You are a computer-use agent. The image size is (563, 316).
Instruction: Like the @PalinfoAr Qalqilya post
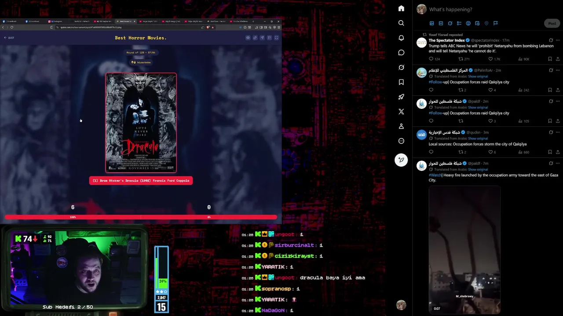(x=491, y=90)
